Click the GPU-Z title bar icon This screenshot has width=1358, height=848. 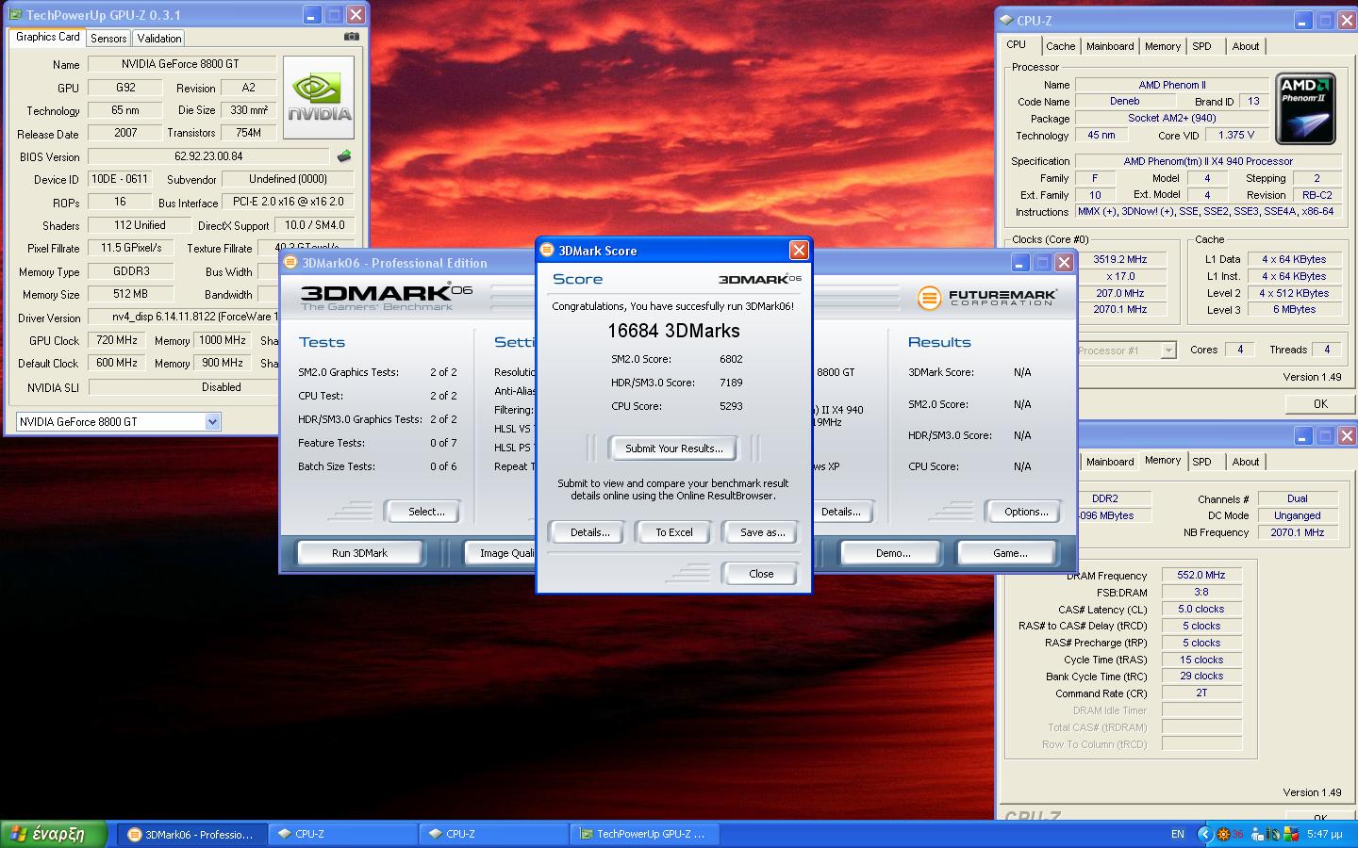[15, 15]
